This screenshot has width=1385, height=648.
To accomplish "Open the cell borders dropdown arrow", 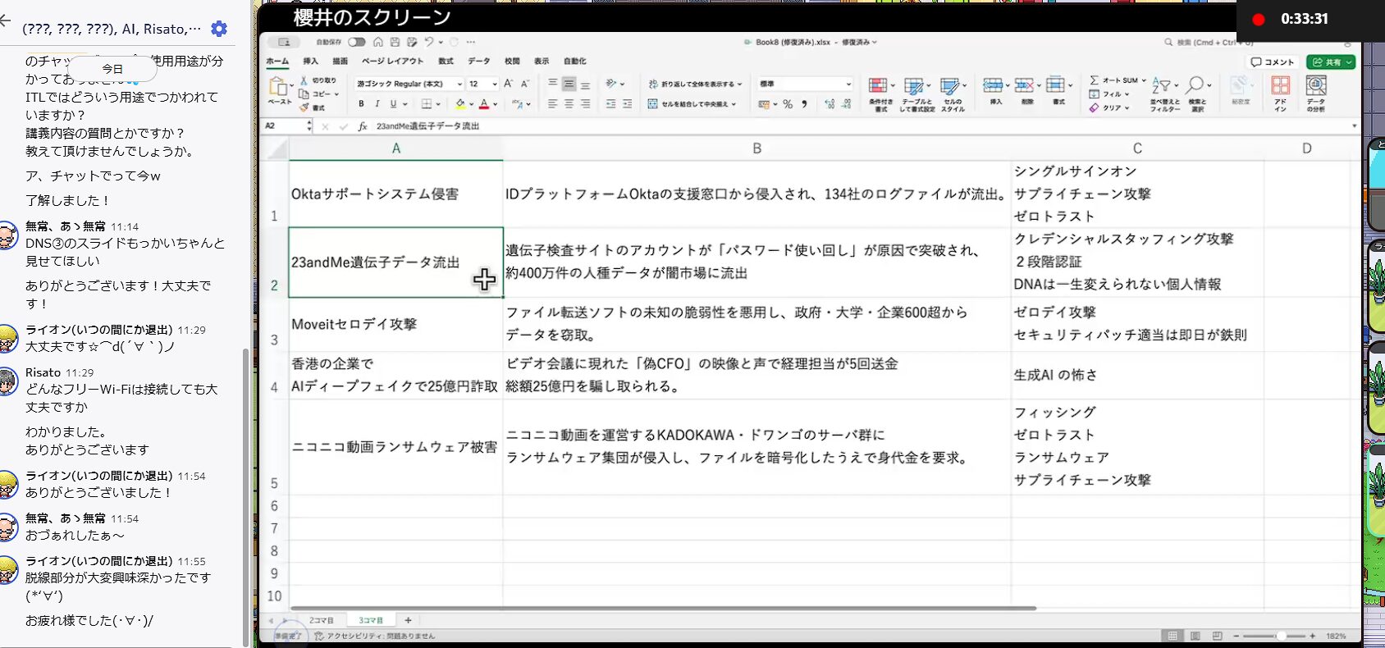I will [439, 104].
